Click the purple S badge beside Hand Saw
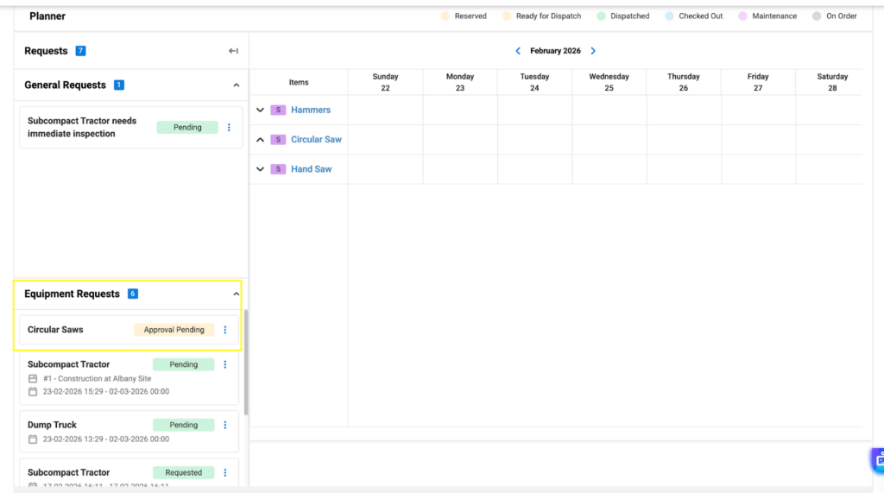 pos(278,169)
